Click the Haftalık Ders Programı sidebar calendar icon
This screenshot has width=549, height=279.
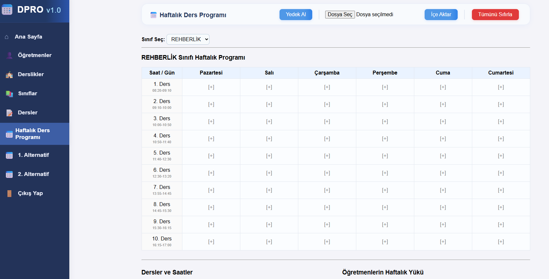point(9,134)
